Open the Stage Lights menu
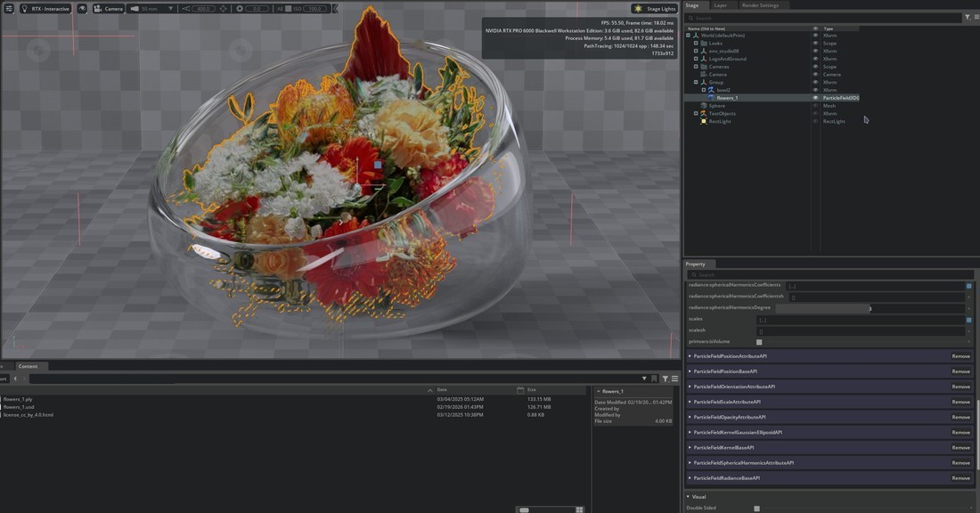The height and width of the screenshot is (513, 980). click(x=655, y=9)
